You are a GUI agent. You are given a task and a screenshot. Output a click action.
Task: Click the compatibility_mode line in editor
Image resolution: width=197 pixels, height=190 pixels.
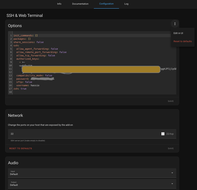point(34,75)
